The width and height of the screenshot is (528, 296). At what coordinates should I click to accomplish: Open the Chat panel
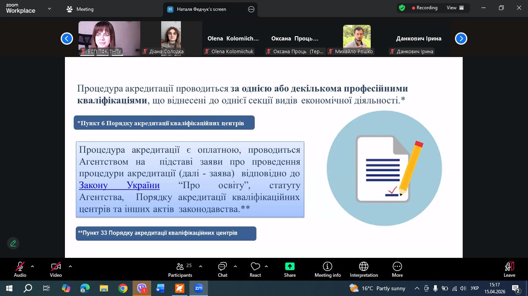tap(223, 269)
